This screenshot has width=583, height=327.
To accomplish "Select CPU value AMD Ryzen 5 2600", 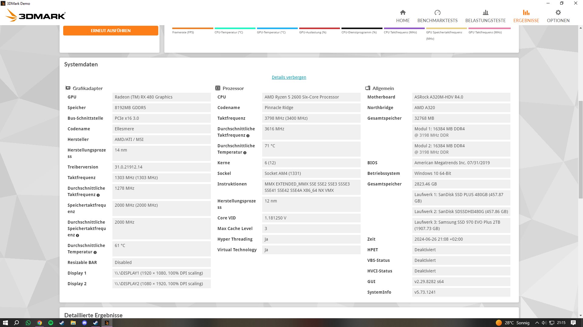I will click(311, 97).
